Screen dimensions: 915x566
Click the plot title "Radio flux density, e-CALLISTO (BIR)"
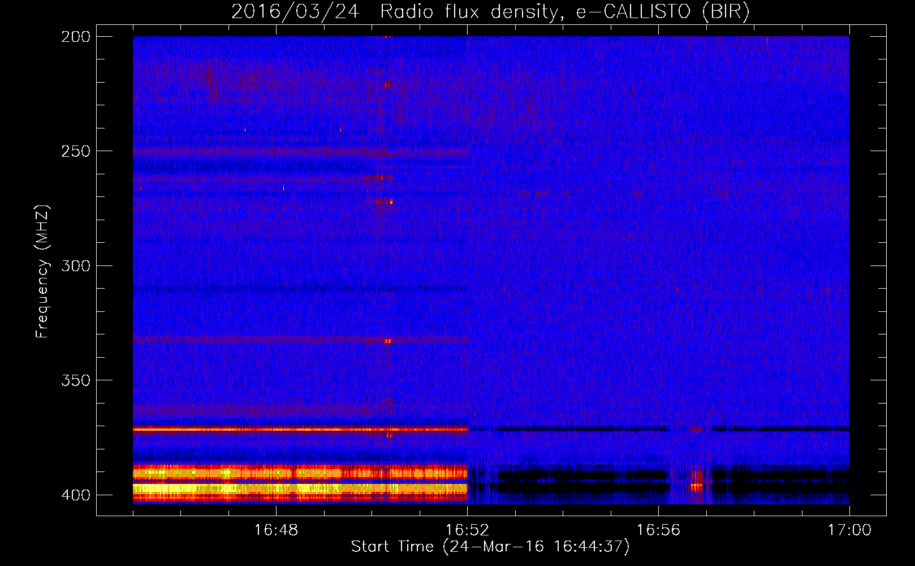coord(564,11)
